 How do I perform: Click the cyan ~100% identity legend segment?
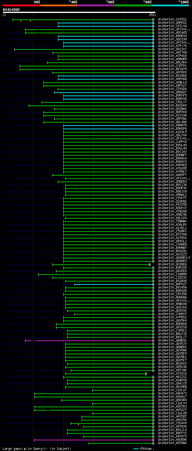170,5
